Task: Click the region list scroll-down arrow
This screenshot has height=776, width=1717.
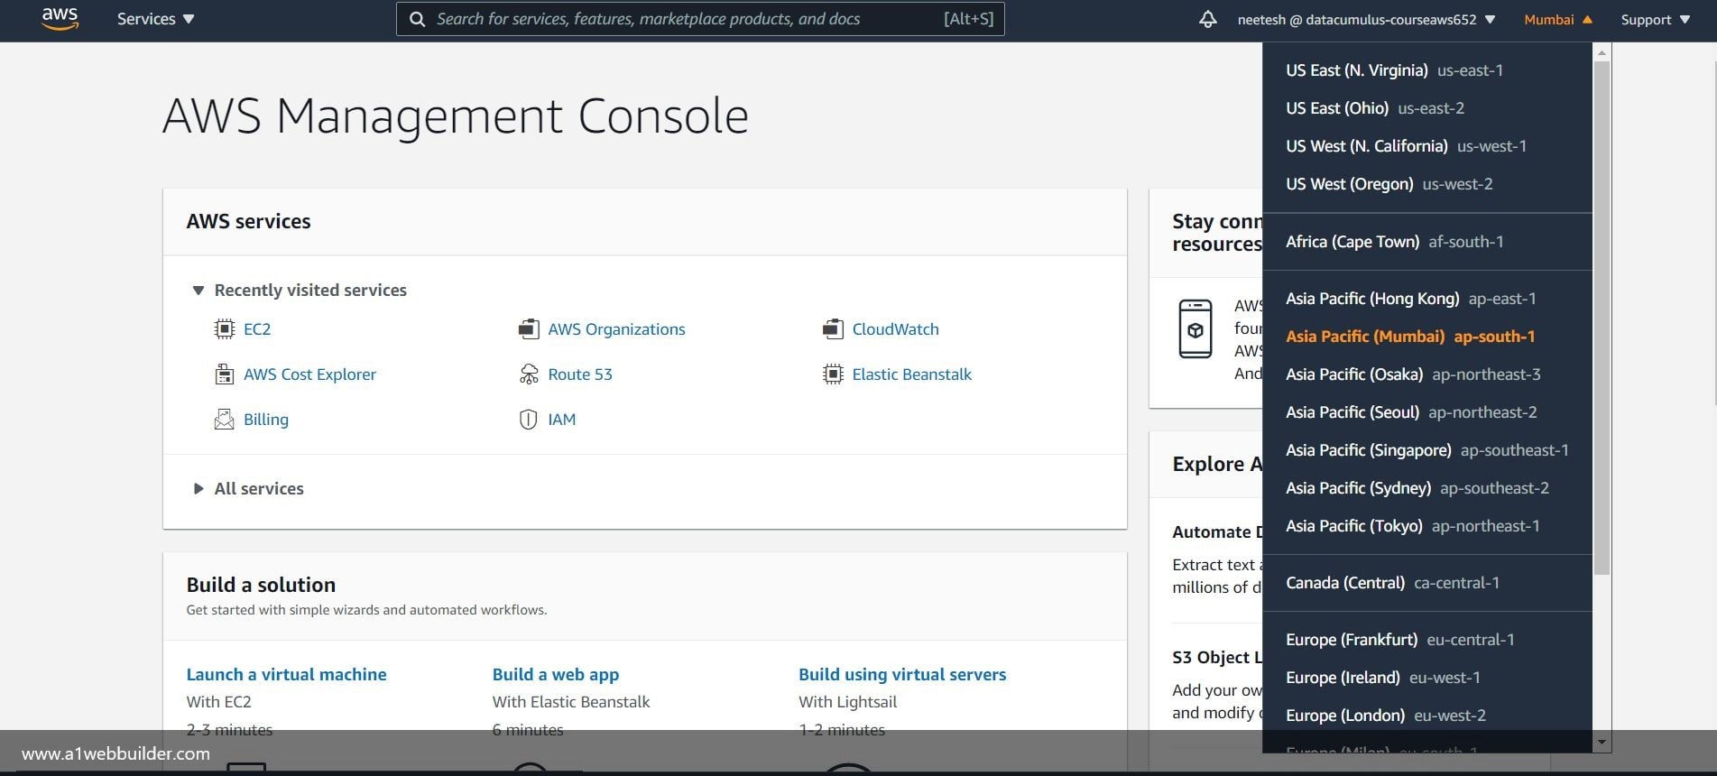Action: 1602,743
